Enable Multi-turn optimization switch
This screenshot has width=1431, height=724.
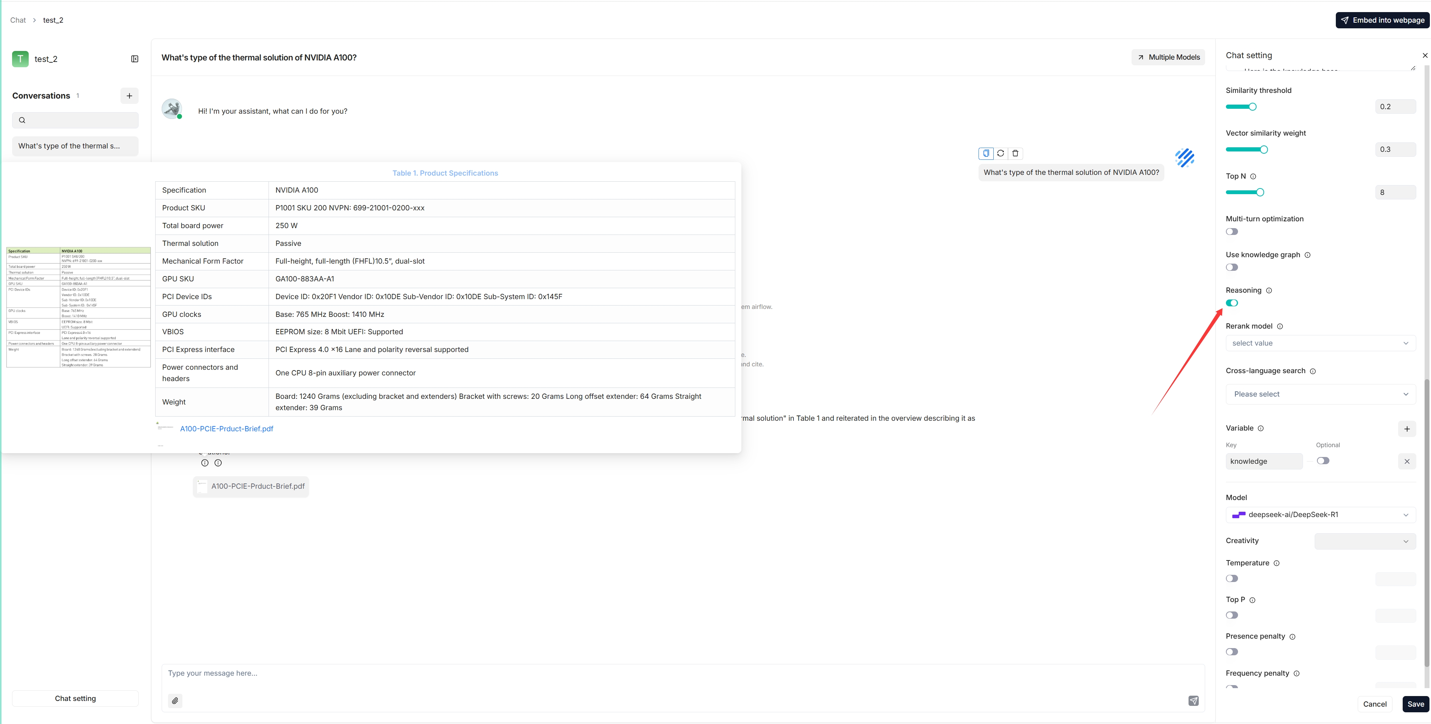coord(1232,232)
